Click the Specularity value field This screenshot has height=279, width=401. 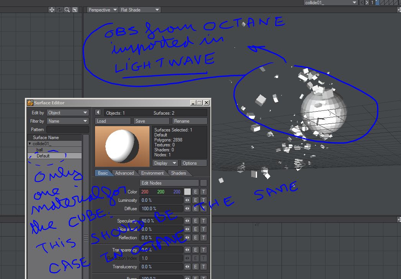[x=161, y=221]
